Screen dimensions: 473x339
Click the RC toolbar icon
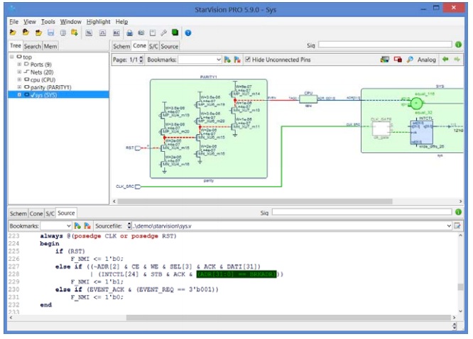[116, 33]
